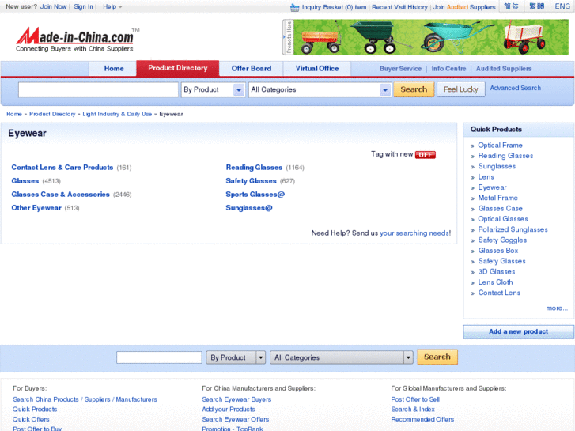
Task: Click the bottom search input field
Action: tap(159, 357)
